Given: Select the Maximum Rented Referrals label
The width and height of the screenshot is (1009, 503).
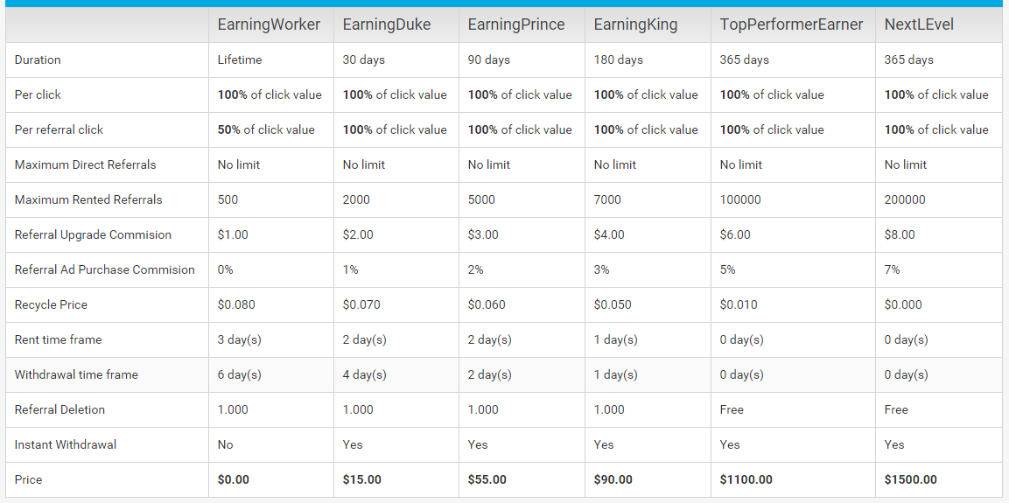Looking at the screenshot, I should pos(88,199).
